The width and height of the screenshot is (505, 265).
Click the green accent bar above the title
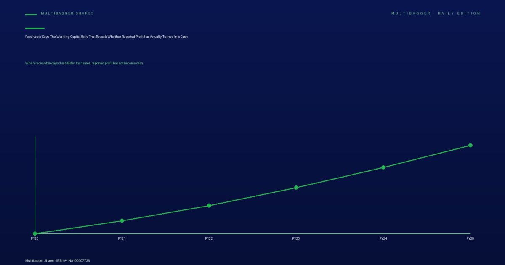pyautogui.click(x=35, y=28)
